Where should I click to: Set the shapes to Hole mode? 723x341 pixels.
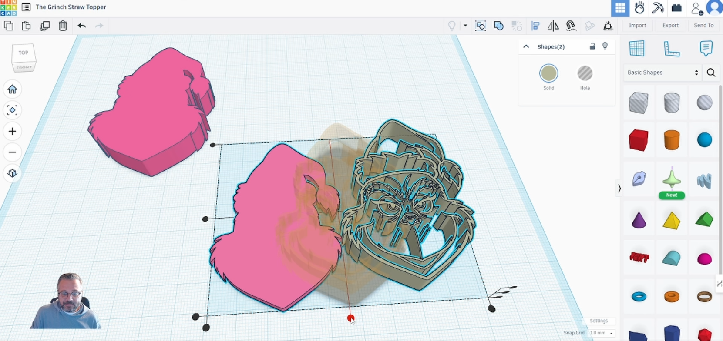tap(585, 73)
